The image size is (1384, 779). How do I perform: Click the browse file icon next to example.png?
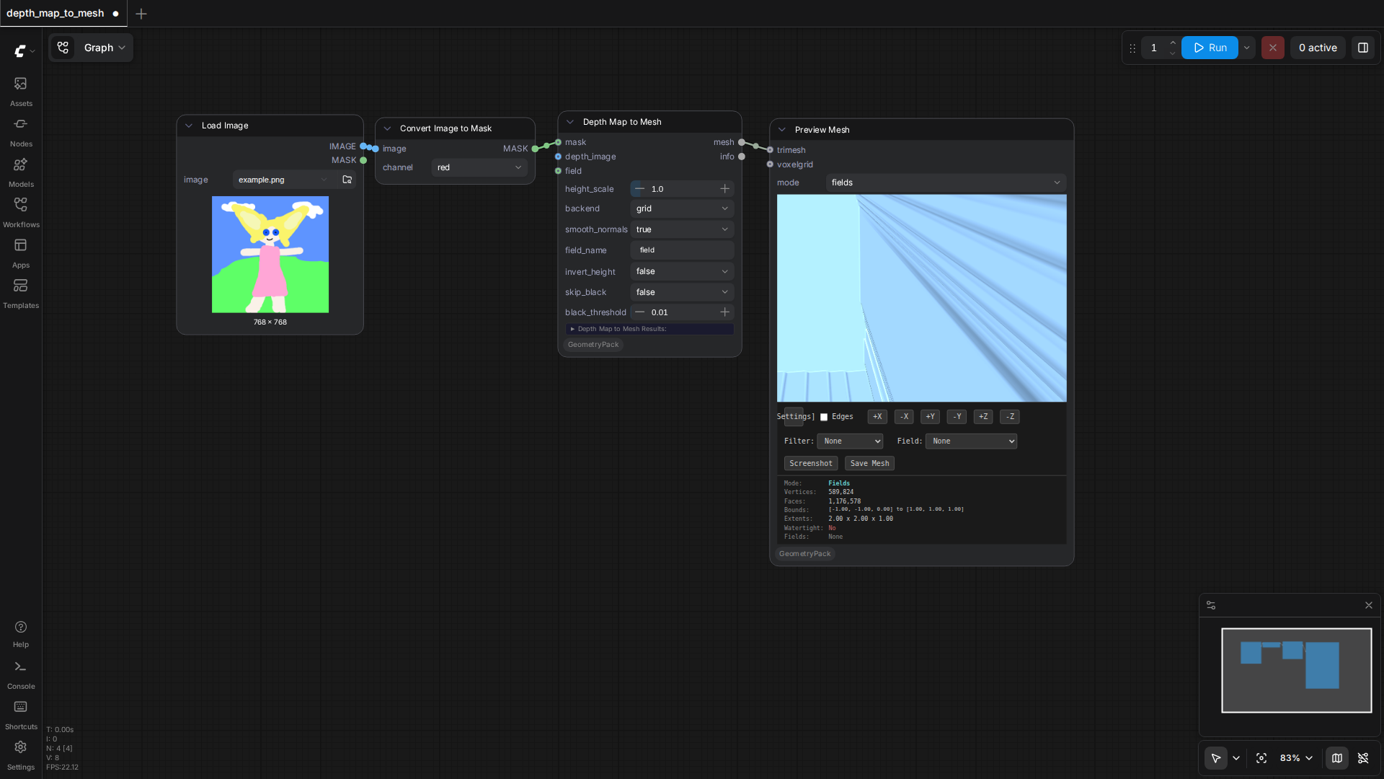347,180
